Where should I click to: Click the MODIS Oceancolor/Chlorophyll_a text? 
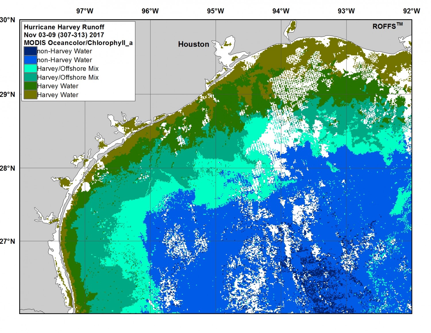(x=78, y=43)
